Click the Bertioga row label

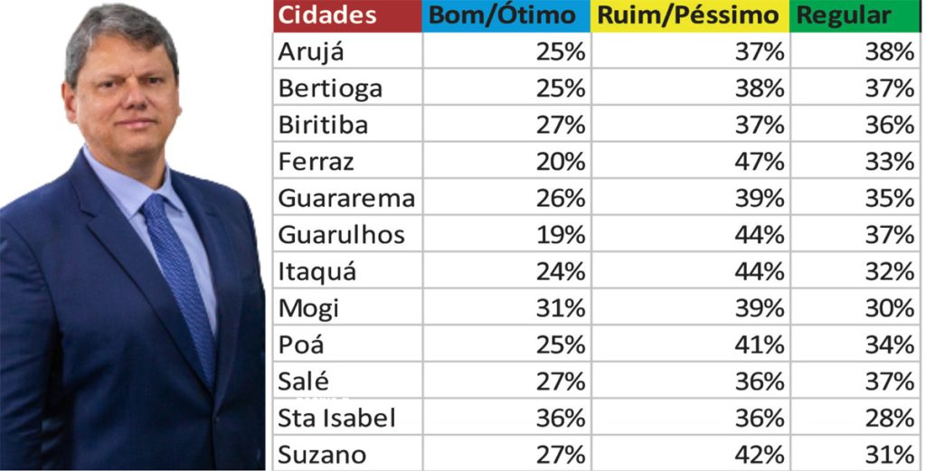point(348,88)
